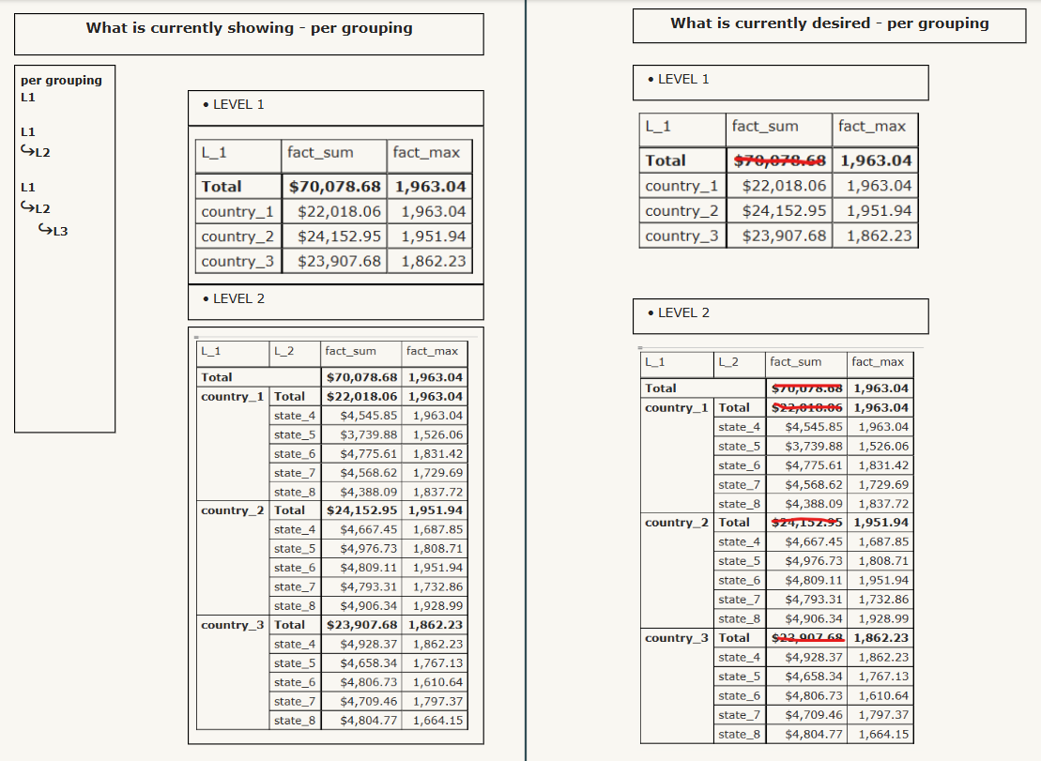Click $4,809.11 in right Level 2 table
This screenshot has height=761, width=1041.
click(813, 581)
